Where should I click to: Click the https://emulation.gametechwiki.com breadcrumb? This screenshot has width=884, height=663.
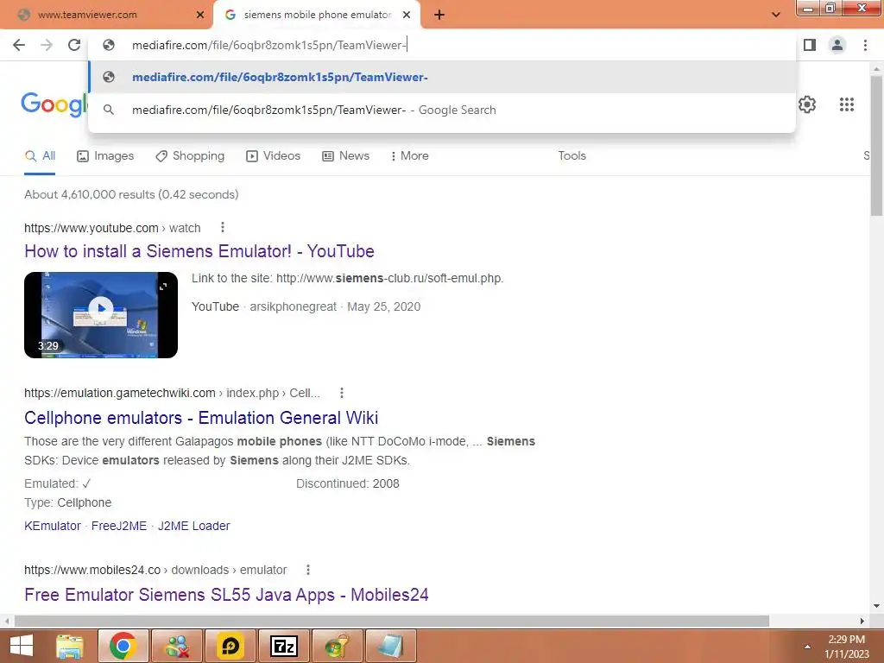[x=172, y=393]
